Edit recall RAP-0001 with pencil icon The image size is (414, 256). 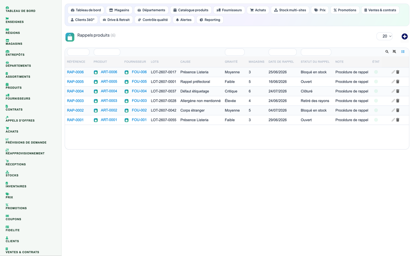pos(393,120)
